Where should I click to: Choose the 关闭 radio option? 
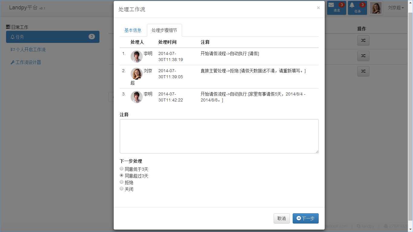click(x=122, y=188)
